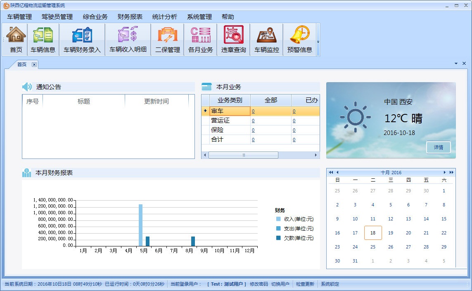Click the 收入 legend color swatch
Image resolution: width=472 pixels, height=291 pixels.
point(278,219)
